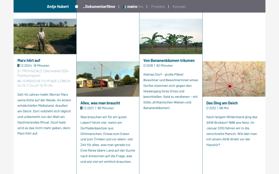Open the Das Ding am Deich title
Image resolution: width=279 pixels, height=174 pixels.
tap(222, 103)
